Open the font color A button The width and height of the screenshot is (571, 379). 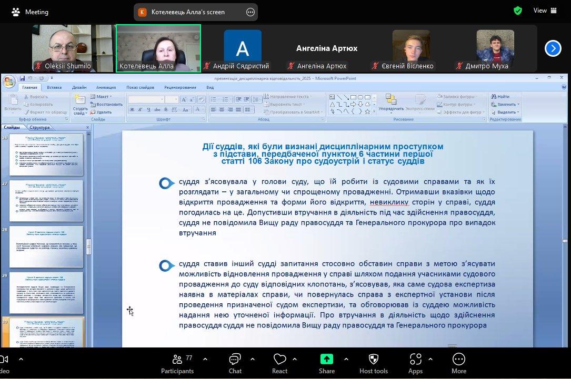(199, 109)
